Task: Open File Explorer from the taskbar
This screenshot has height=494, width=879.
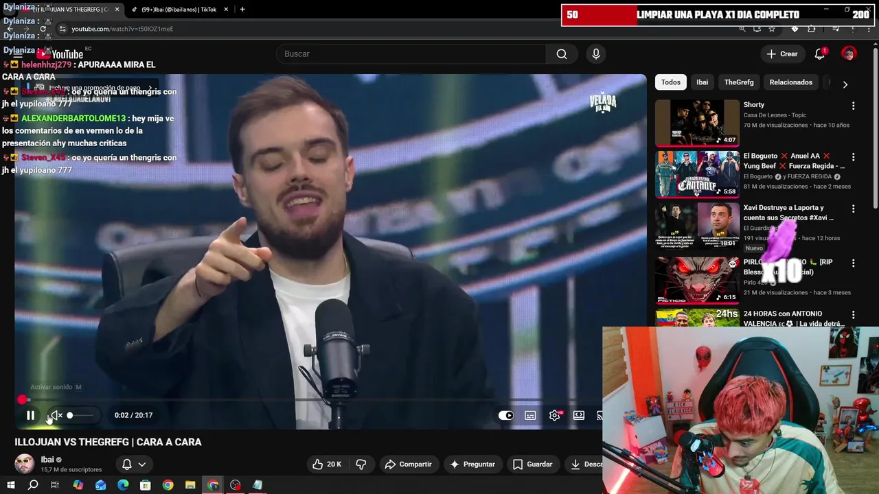Action: pos(190,485)
